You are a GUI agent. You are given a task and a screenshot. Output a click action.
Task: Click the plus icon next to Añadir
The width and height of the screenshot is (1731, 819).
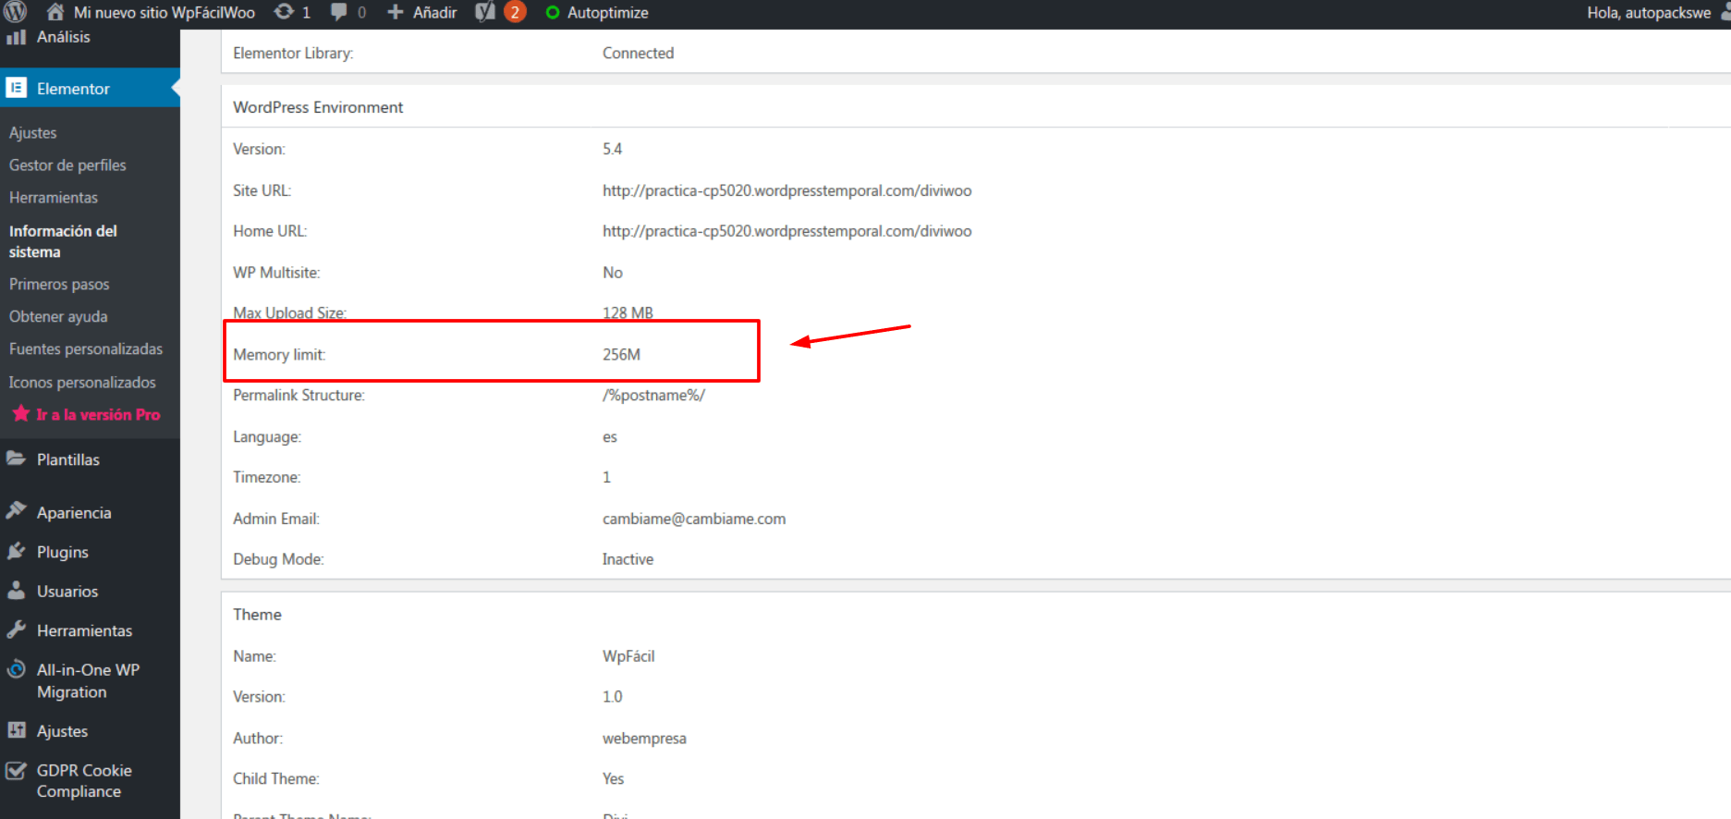[x=395, y=12]
